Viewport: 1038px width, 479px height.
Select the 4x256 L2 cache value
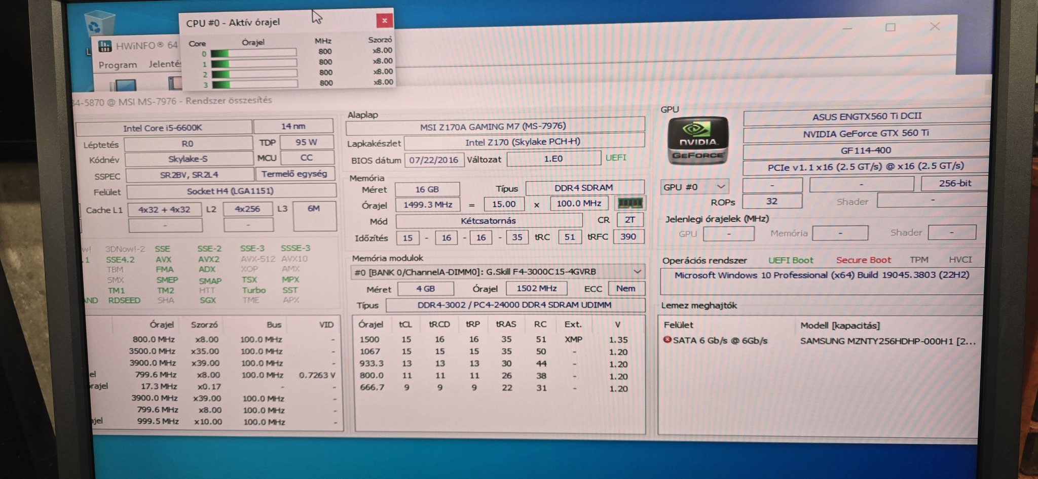coord(248,209)
